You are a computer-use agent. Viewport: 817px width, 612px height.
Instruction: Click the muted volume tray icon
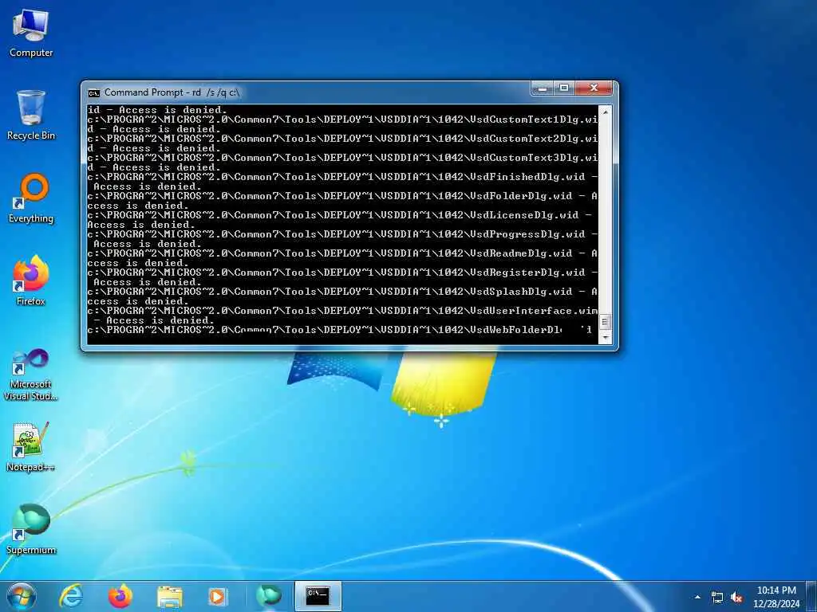click(x=736, y=598)
